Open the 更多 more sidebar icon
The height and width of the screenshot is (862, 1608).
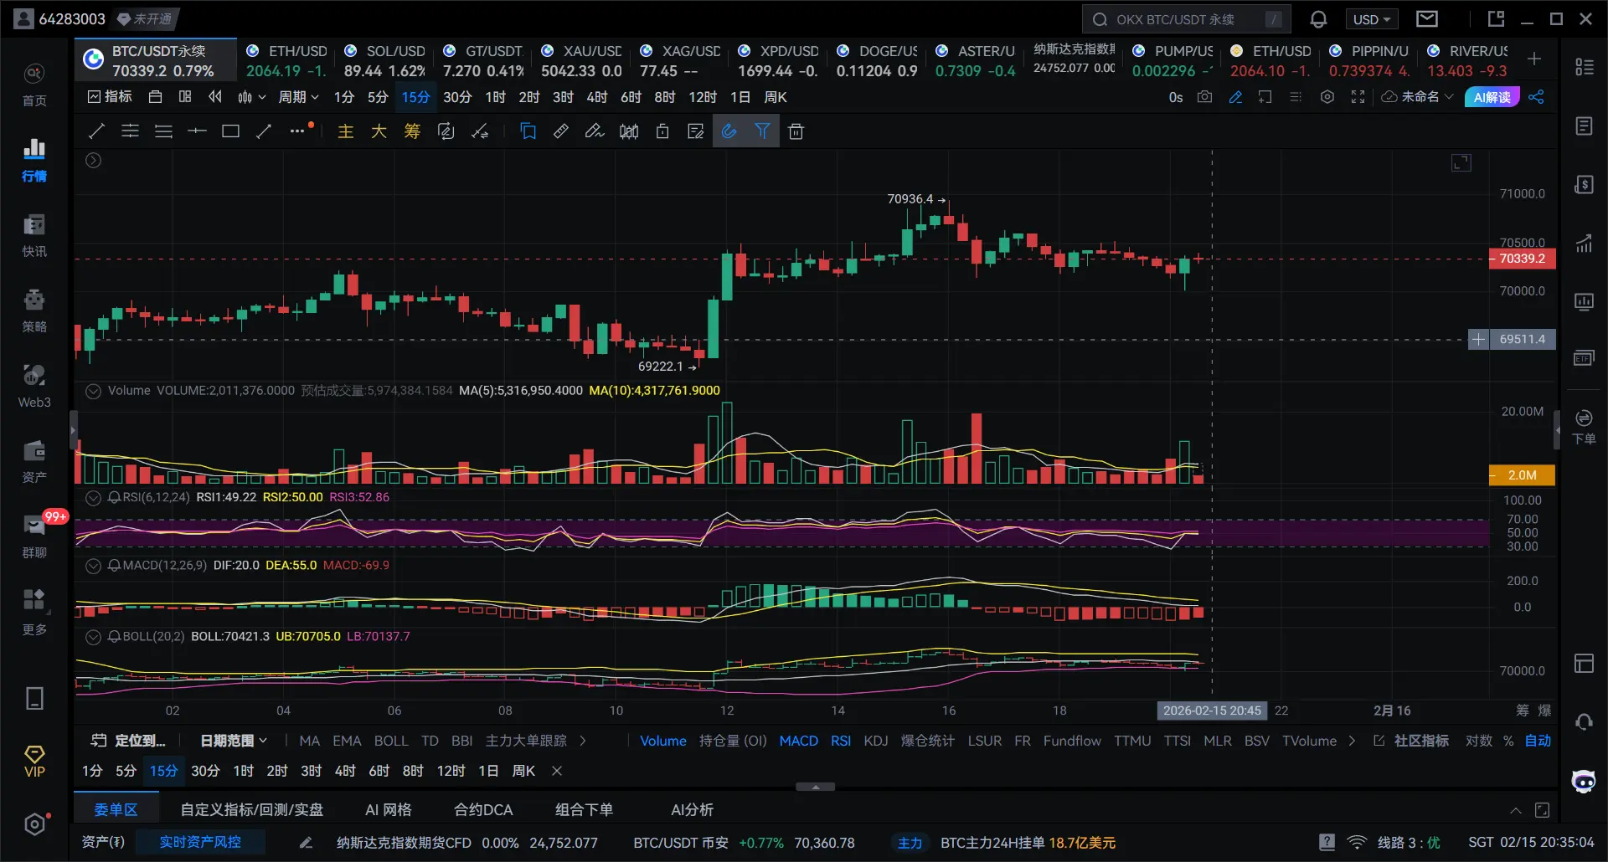tap(34, 612)
